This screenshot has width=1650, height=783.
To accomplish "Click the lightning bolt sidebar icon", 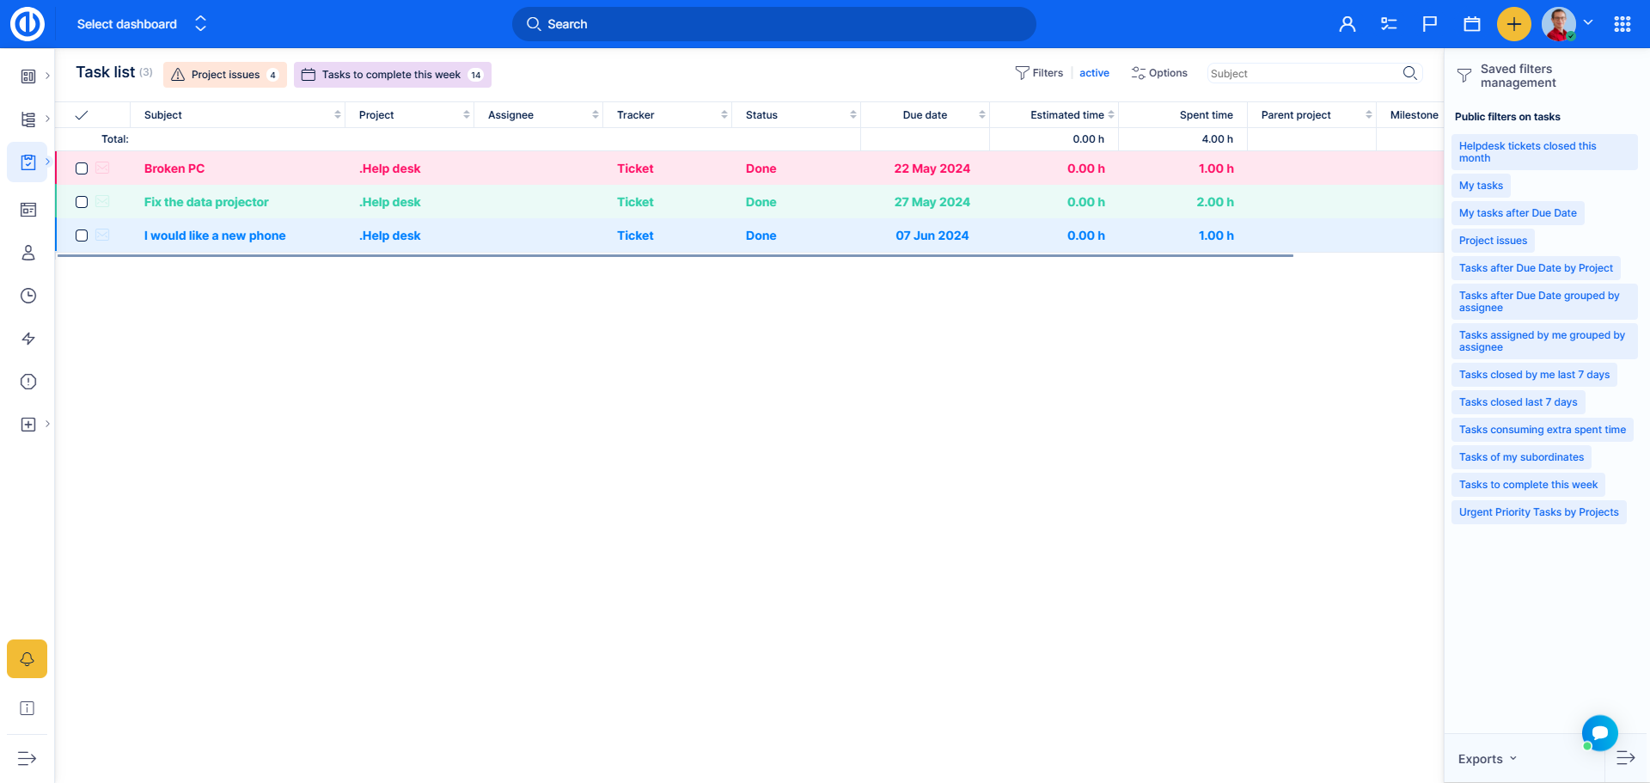I will tap(28, 339).
